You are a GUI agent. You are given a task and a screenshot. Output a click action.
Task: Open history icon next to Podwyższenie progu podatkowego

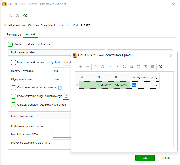coord(66,96)
